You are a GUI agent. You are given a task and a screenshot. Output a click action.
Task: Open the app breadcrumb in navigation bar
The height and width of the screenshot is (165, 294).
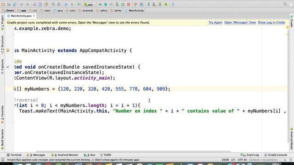coord(22,11)
